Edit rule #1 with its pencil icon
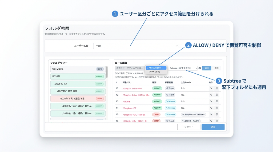This screenshot has height=152, width=273. tap(211, 88)
